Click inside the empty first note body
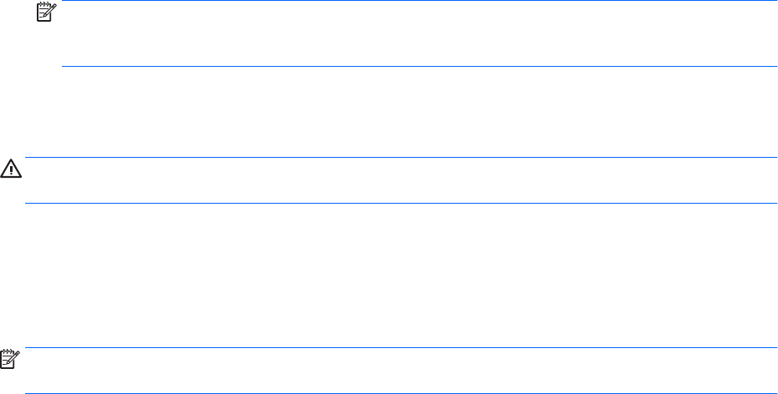This screenshot has height=394, width=778. [x=418, y=33]
